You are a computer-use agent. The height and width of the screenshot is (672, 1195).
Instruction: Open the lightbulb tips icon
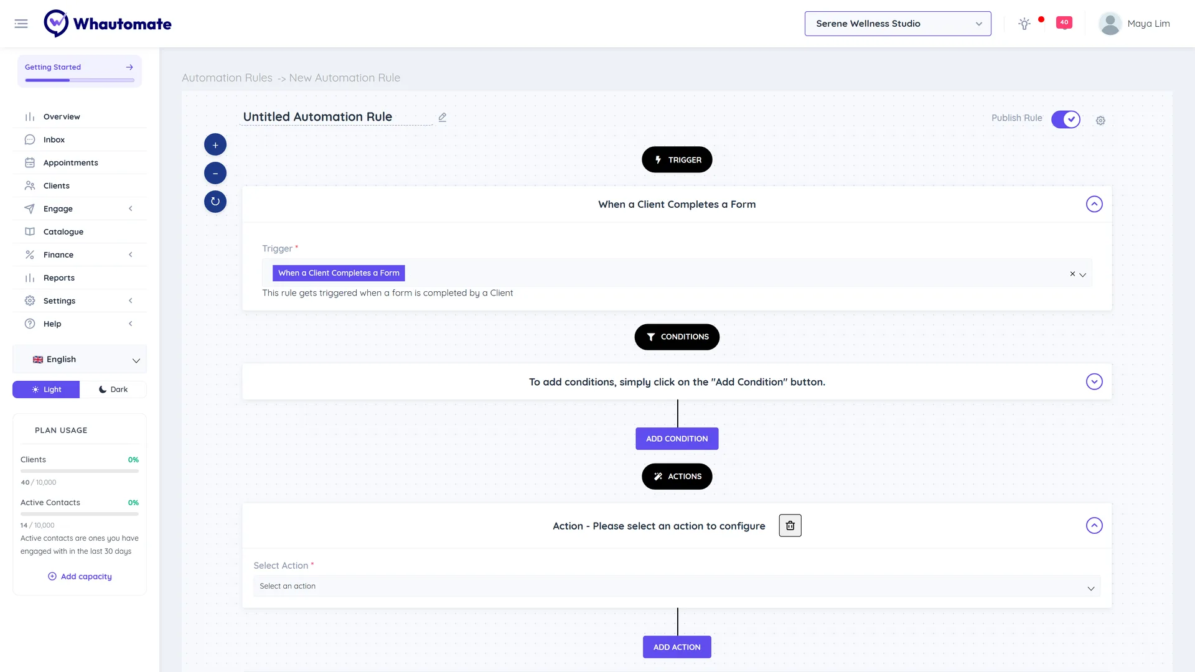(x=1024, y=24)
